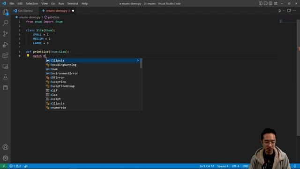Click the Spaces: 4 indentation setting
The height and width of the screenshot is (169, 300).
coord(223,166)
